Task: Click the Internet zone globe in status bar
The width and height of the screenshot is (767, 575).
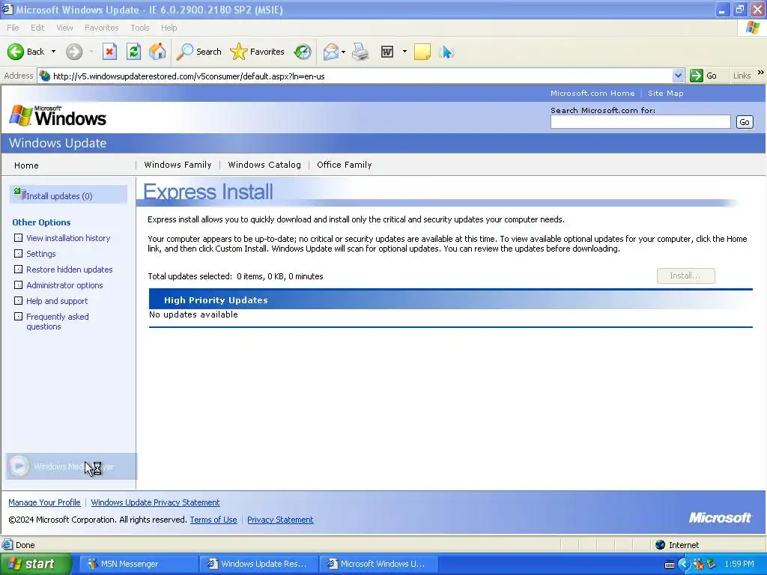Action: pos(661,545)
